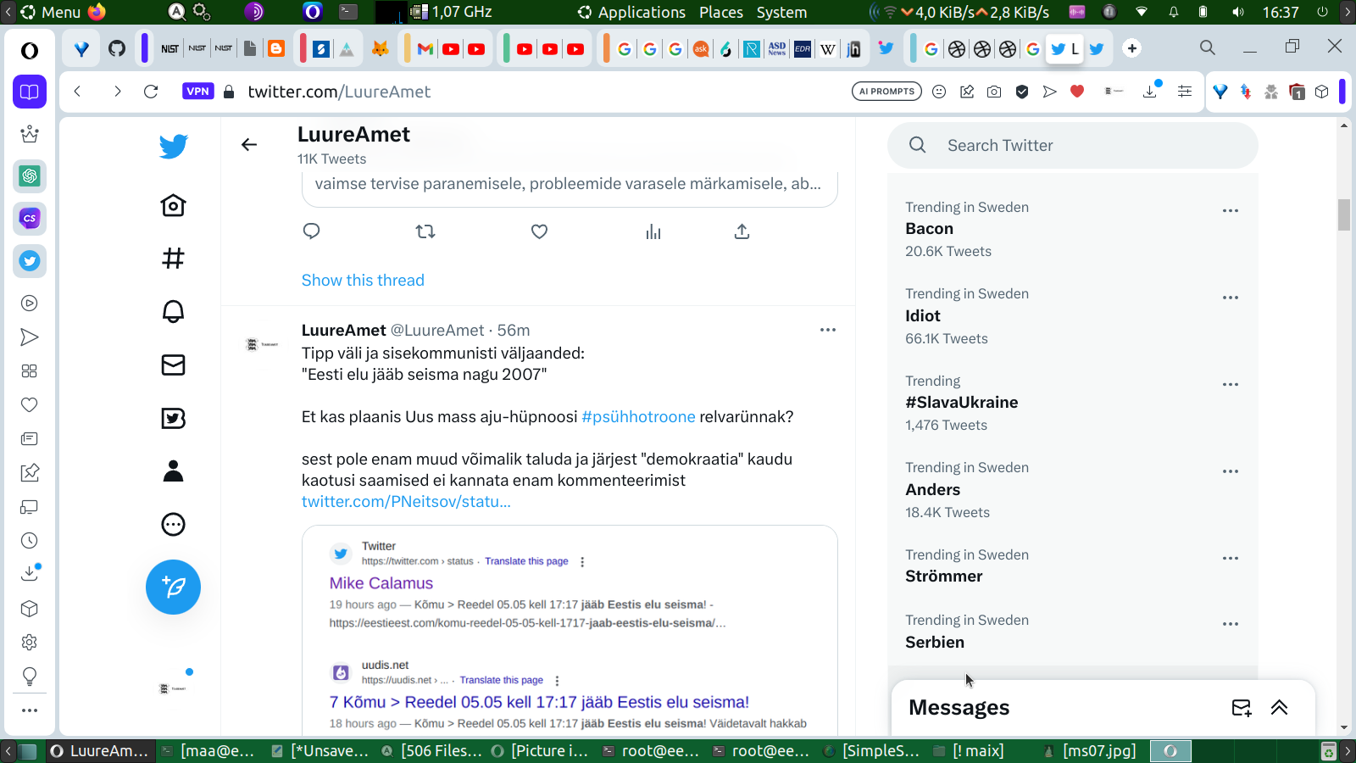Open the twitter.com/PNeitsov/statu... link
Viewport: 1356px width, 763px height.
pos(406,502)
